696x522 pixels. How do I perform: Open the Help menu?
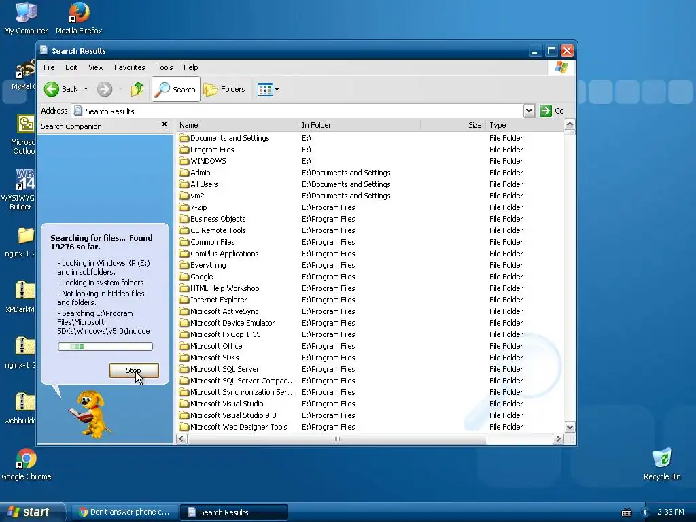tap(191, 67)
